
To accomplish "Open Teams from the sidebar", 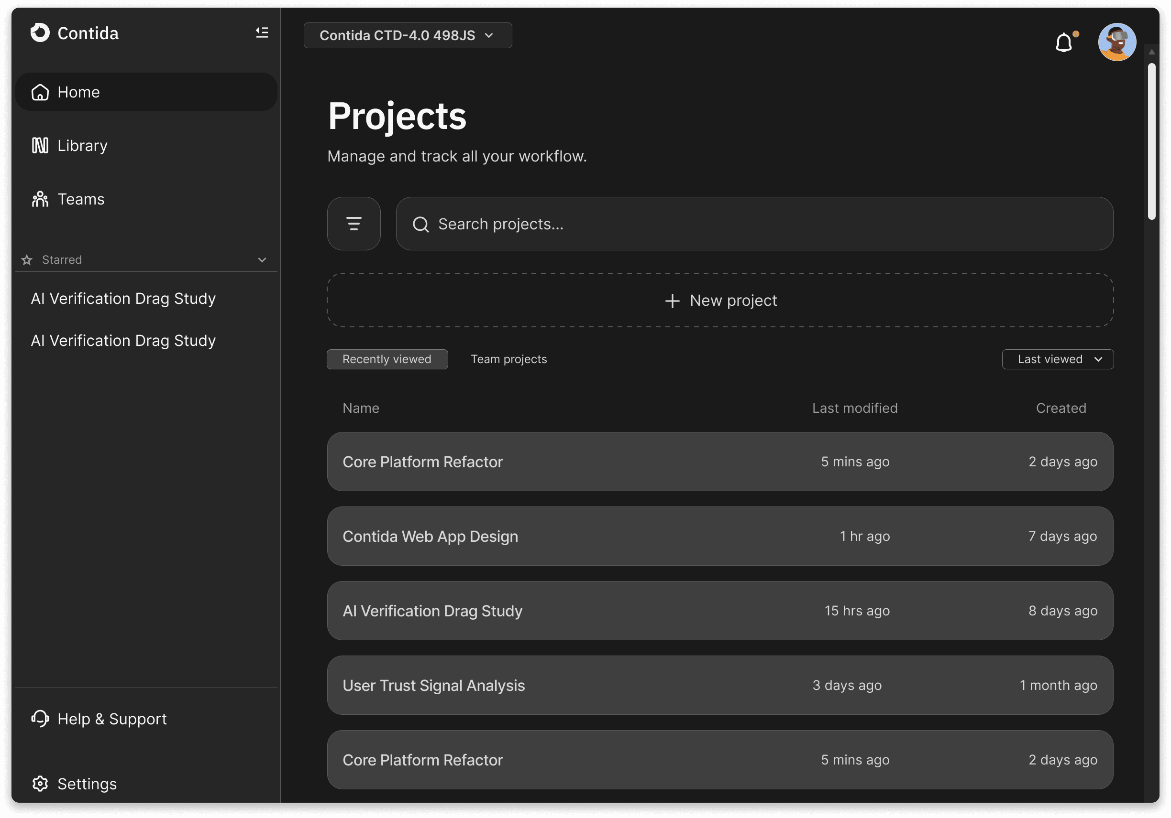I will [80, 199].
